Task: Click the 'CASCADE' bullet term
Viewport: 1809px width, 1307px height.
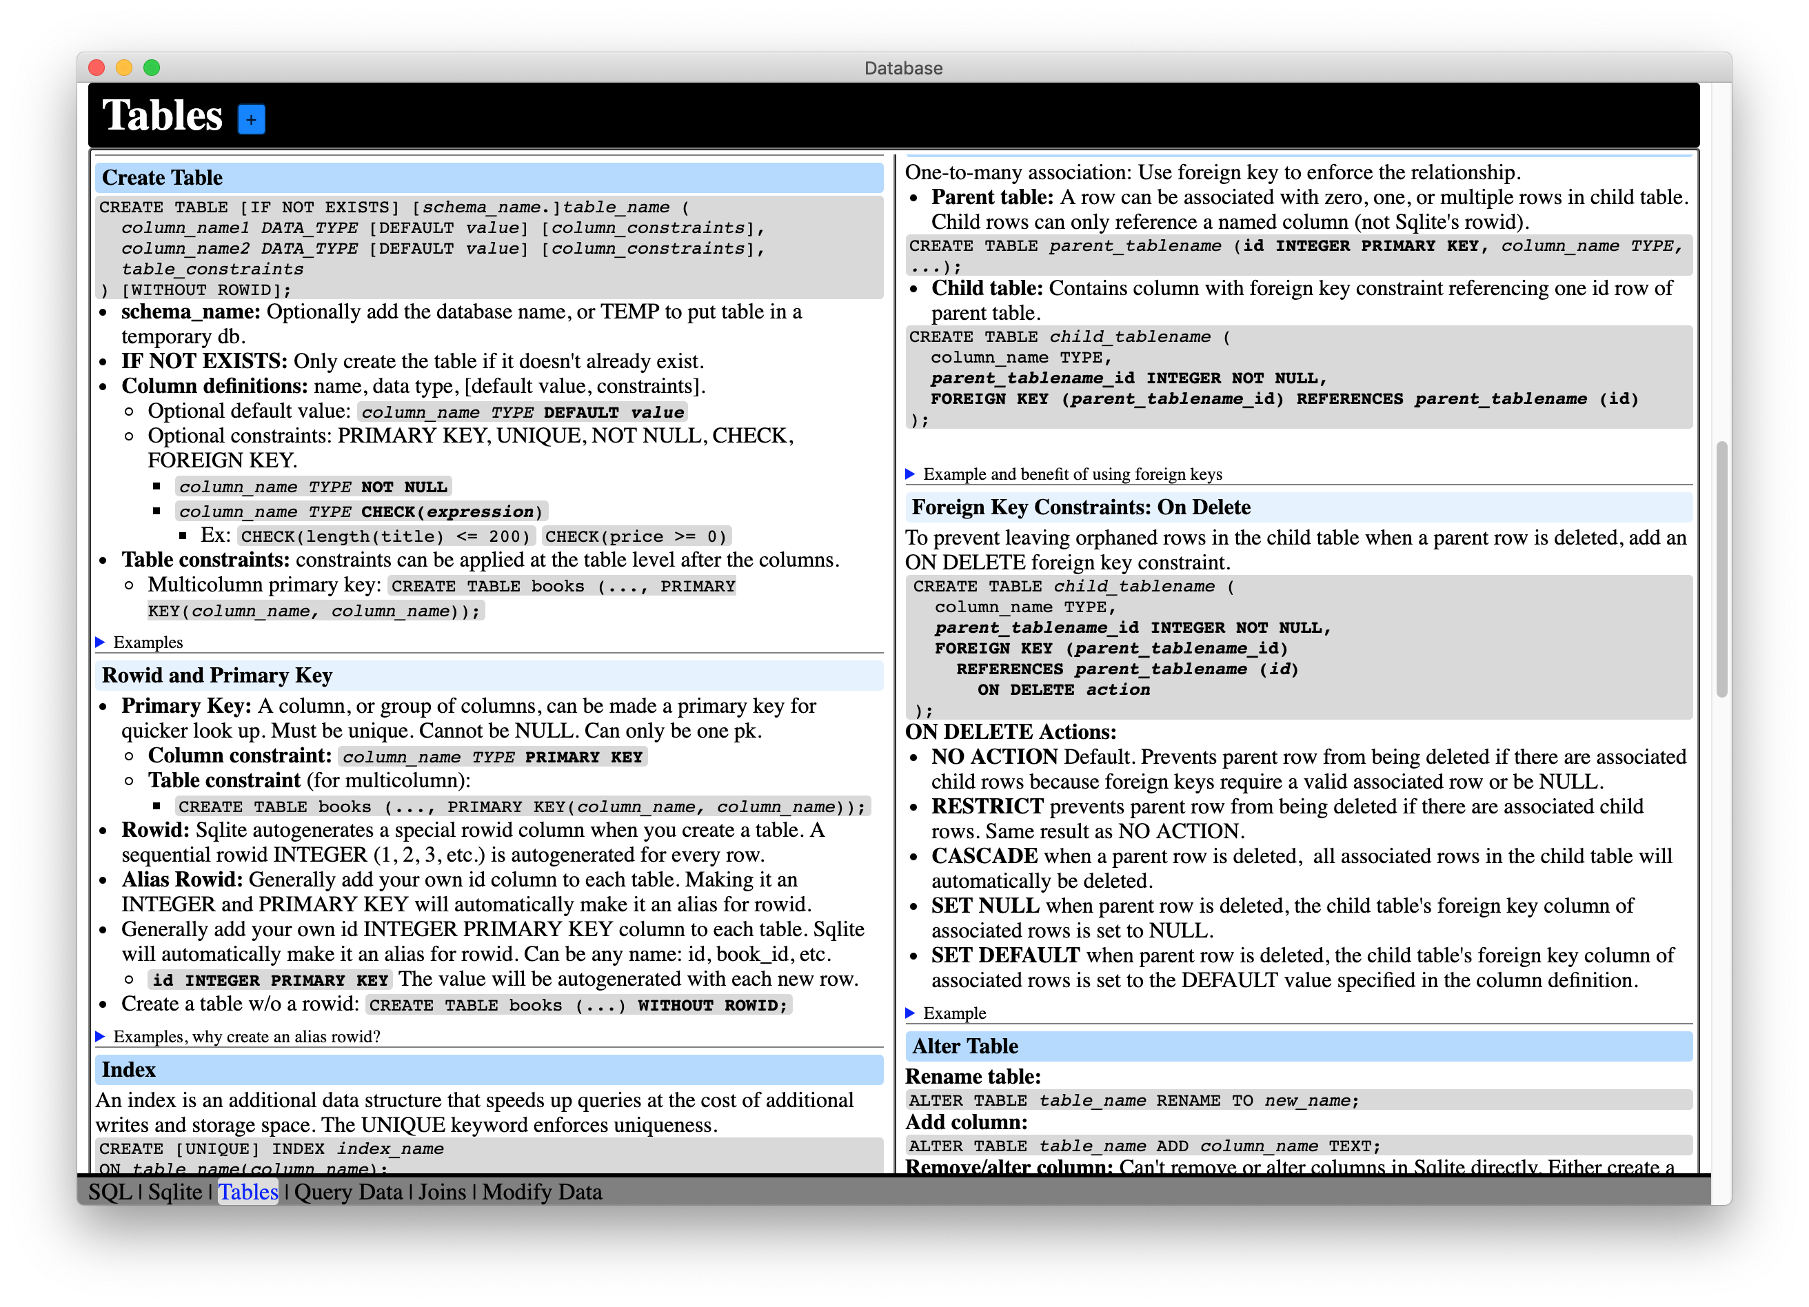Action: click(984, 855)
